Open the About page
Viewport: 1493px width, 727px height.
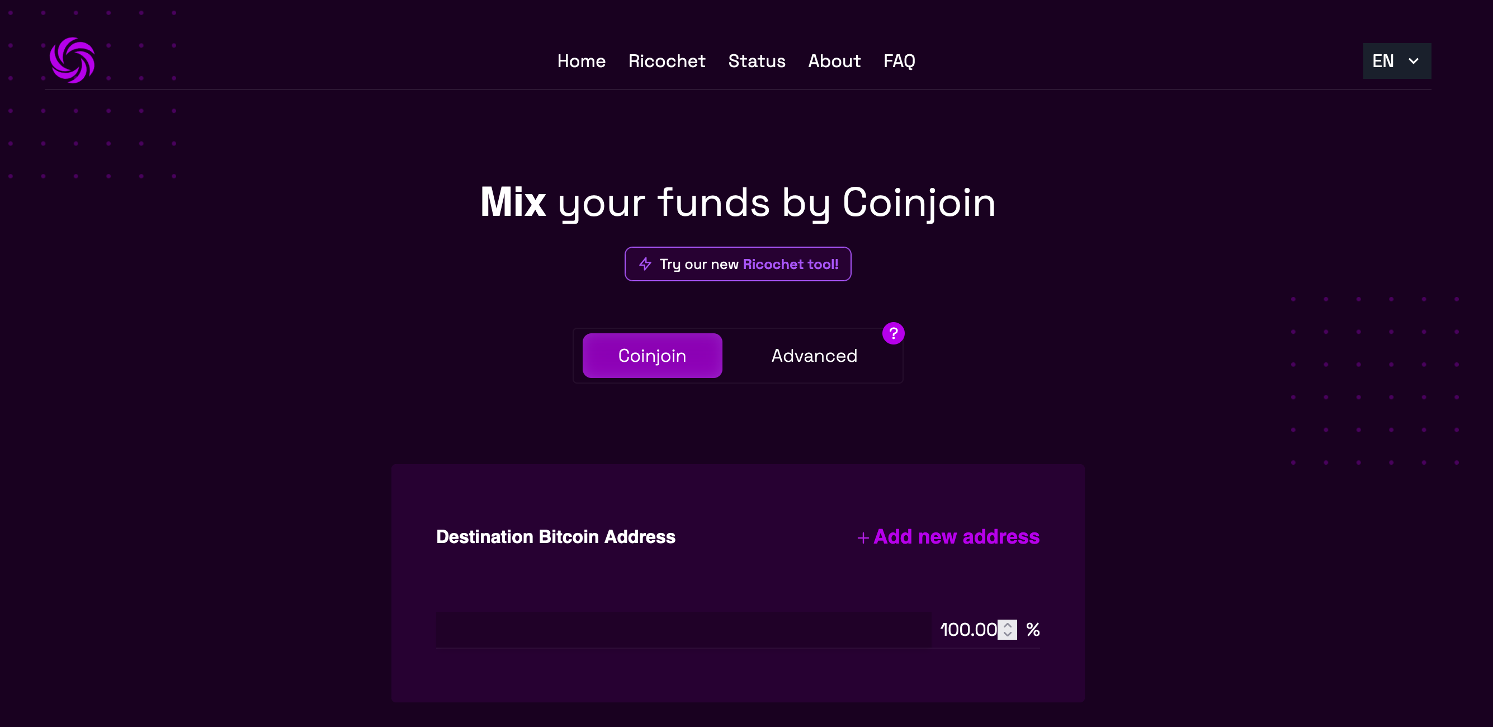[834, 61]
